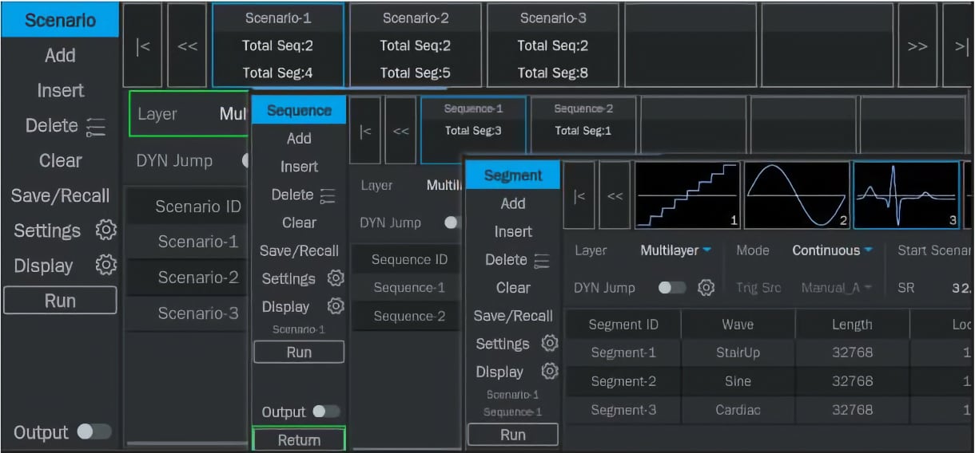The width and height of the screenshot is (975, 453).
Task: Jump to first scenario with |< button
Action: 142,45
